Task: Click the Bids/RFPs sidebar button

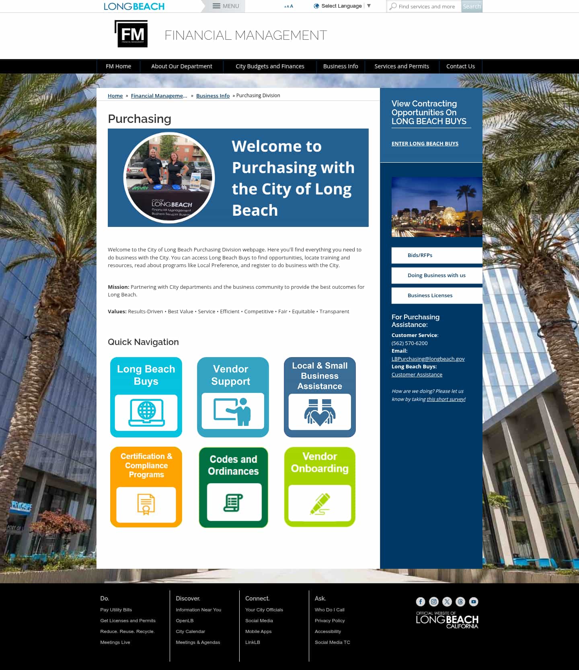Action: pos(437,255)
